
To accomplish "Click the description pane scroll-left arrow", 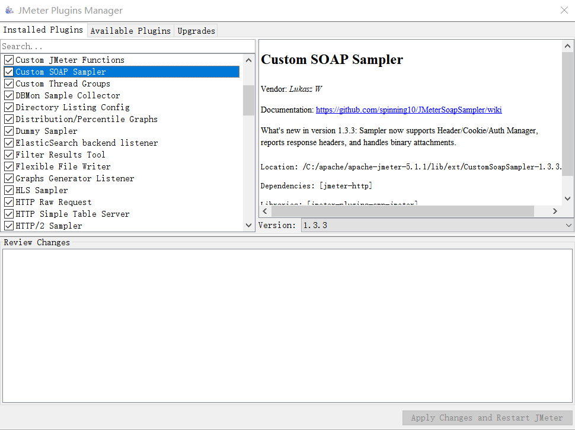I will 265,211.
